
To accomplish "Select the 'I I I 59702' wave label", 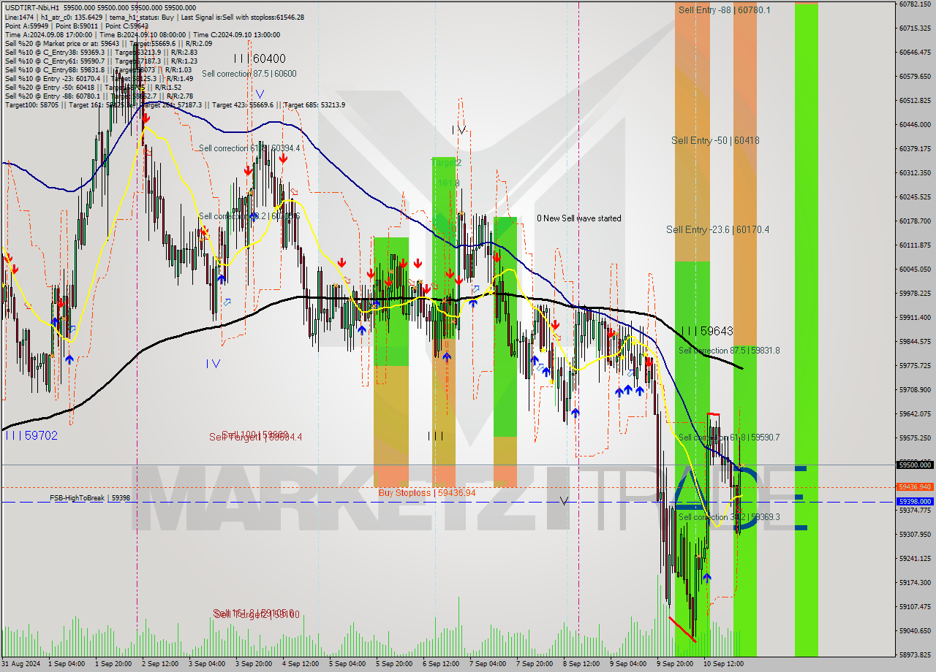I will pos(31,435).
